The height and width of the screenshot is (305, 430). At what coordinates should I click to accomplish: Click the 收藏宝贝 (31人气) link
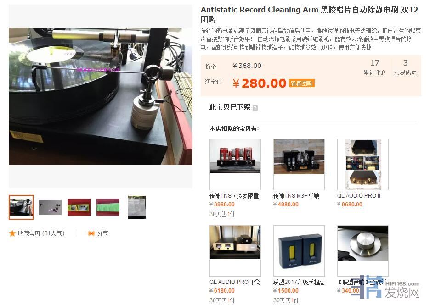coord(41,233)
